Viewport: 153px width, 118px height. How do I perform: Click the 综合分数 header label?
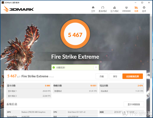coord(104,86)
